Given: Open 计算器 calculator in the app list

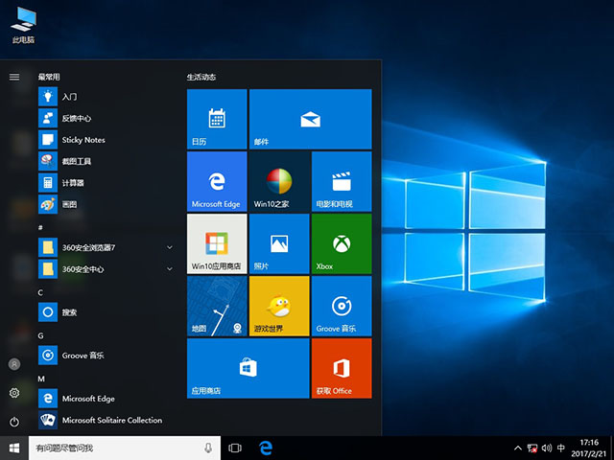Looking at the screenshot, I should pyautogui.click(x=106, y=183).
